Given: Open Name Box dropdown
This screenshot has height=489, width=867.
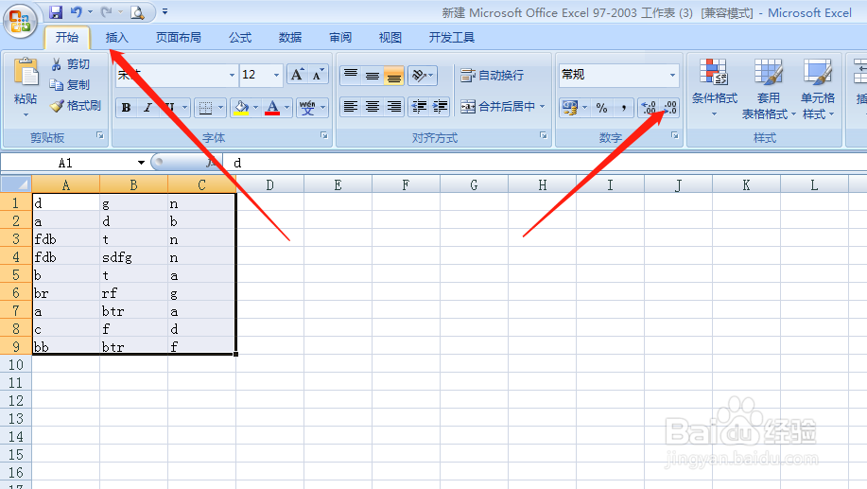Looking at the screenshot, I should (141, 162).
